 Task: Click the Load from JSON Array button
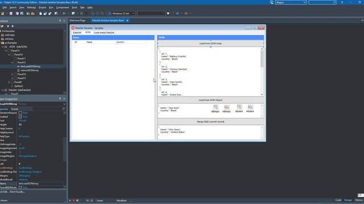[210, 44]
